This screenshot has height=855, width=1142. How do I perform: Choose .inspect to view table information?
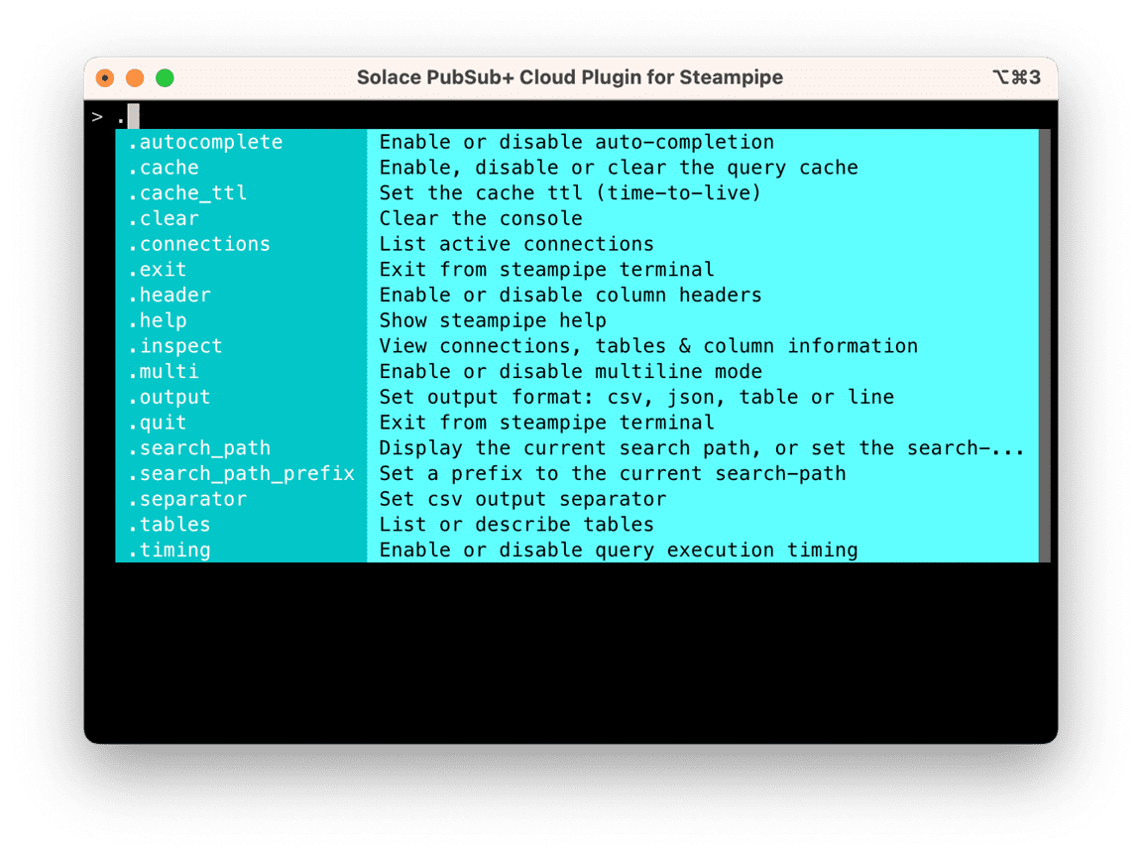coord(174,346)
